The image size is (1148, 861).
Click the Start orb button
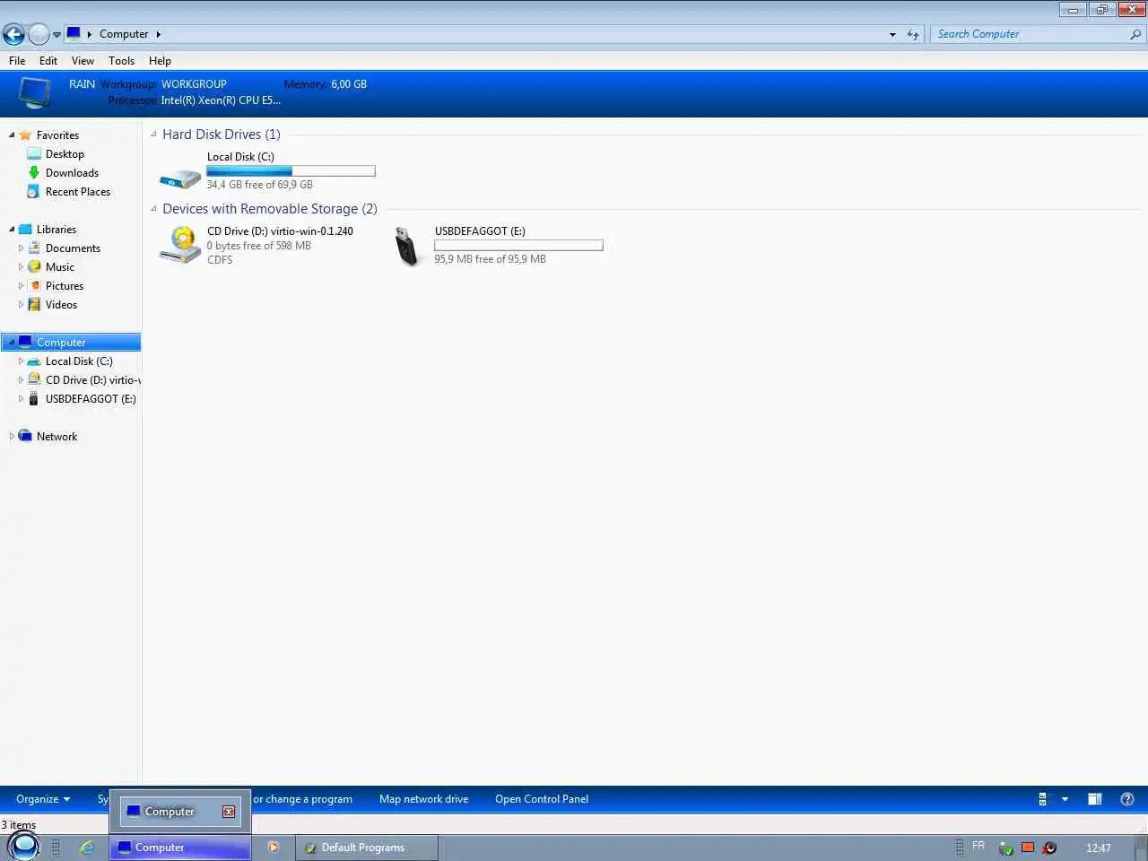pyautogui.click(x=23, y=847)
